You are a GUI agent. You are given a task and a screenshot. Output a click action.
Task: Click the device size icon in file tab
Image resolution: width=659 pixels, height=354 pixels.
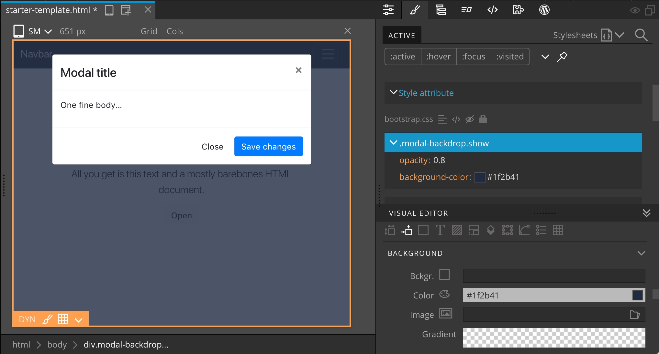click(109, 10)
